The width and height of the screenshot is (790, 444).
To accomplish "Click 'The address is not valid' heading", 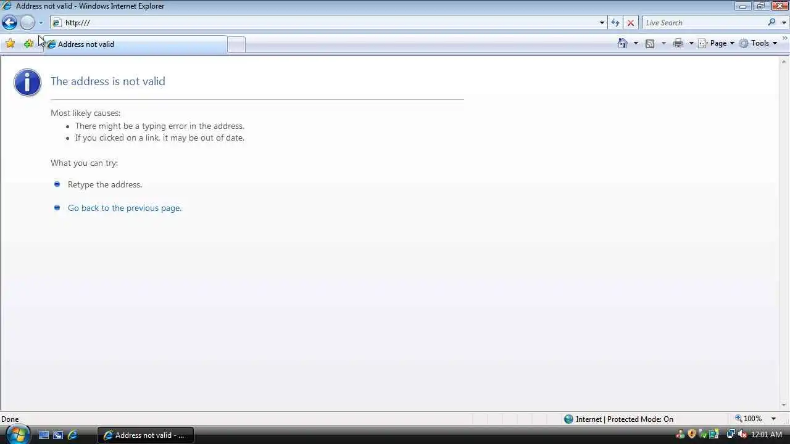I will (108, 81).
